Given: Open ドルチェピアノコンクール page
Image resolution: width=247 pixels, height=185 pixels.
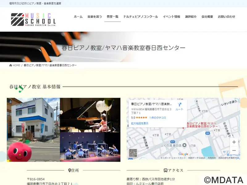Looking at the screenshot, I should click(x=140, y=17).
